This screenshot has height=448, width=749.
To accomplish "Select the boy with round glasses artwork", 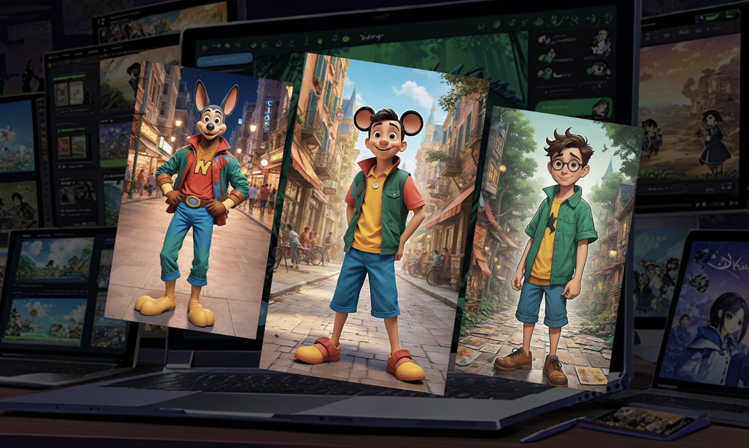I will [548, 251].
